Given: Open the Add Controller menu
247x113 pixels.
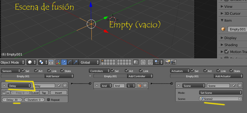Looking at the screenshot, I should 140,76.
